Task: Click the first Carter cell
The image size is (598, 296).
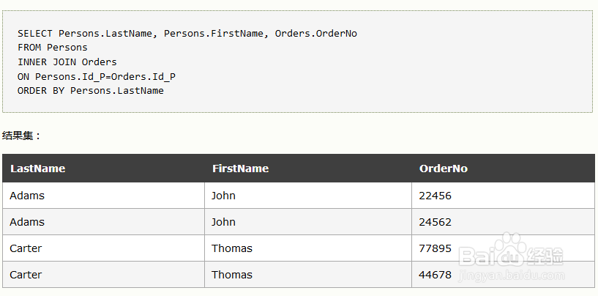Action: click(x=103, y=248)
